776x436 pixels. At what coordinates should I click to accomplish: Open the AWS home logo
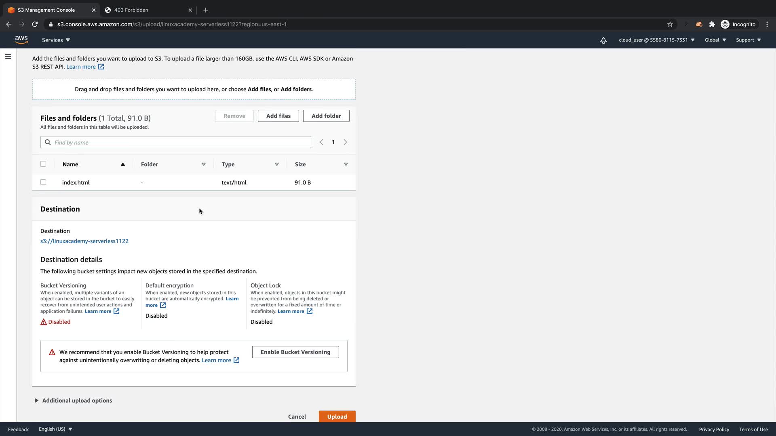pyautogui.click(x=21, y=40)
